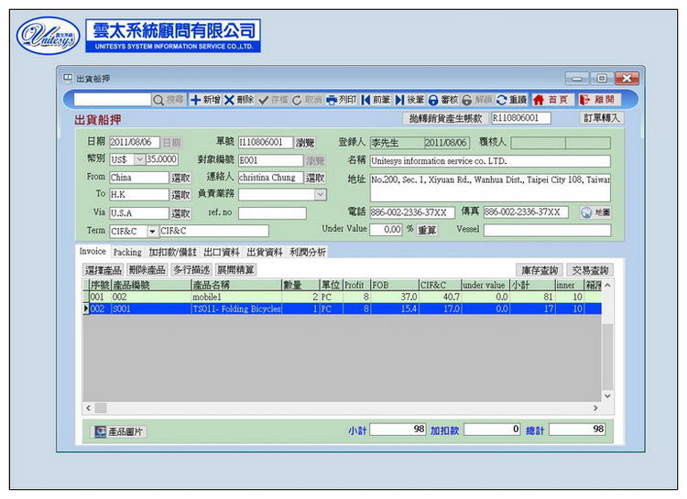
Task: Open the 利潤分析 profit analysis tab
Action: pyautogui.click(x=306, y=252)
